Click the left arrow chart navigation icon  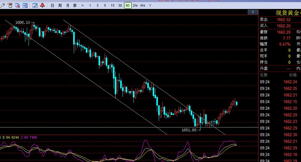tap(250, 12)
